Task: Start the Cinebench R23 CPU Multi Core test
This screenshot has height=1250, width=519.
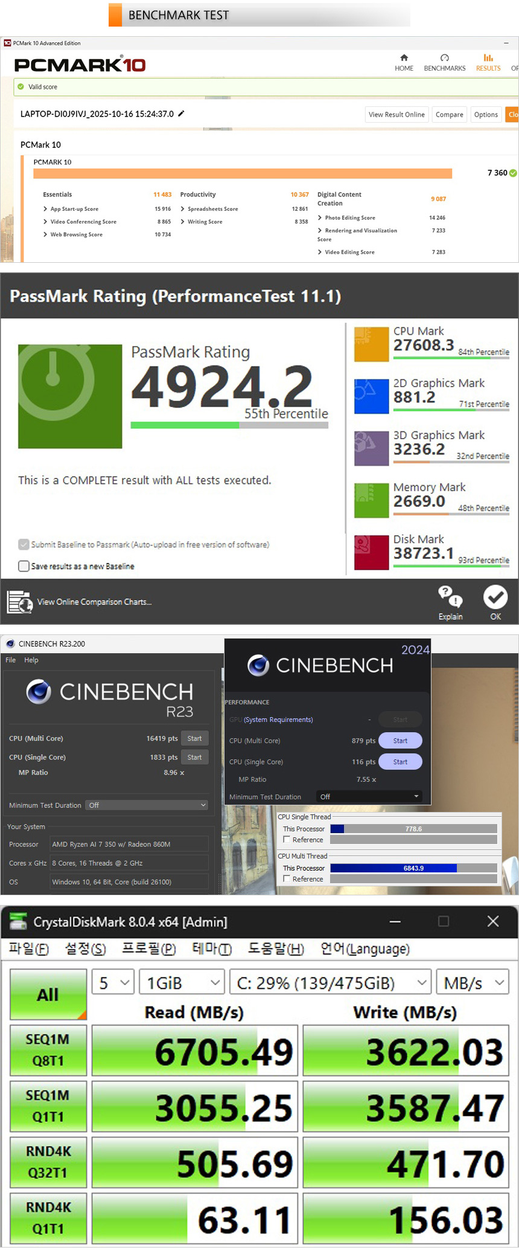Action: (x=194, y=738)
